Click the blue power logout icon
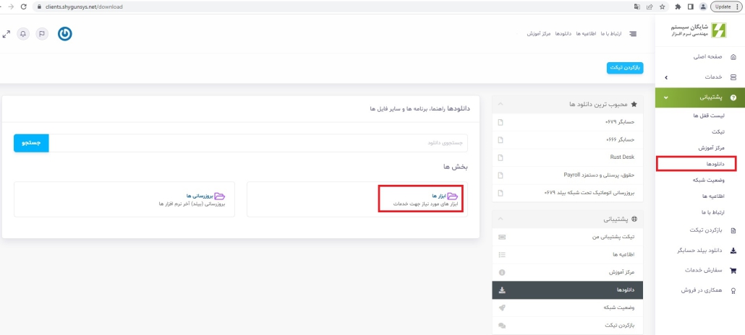 pos(64,34)
